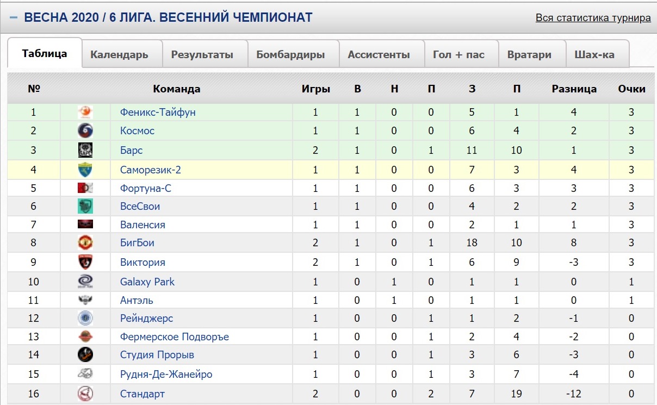The height and width of the screenshot is (405, 657).
Task: Click the Барс team logo icon
Action: [85, 150]
